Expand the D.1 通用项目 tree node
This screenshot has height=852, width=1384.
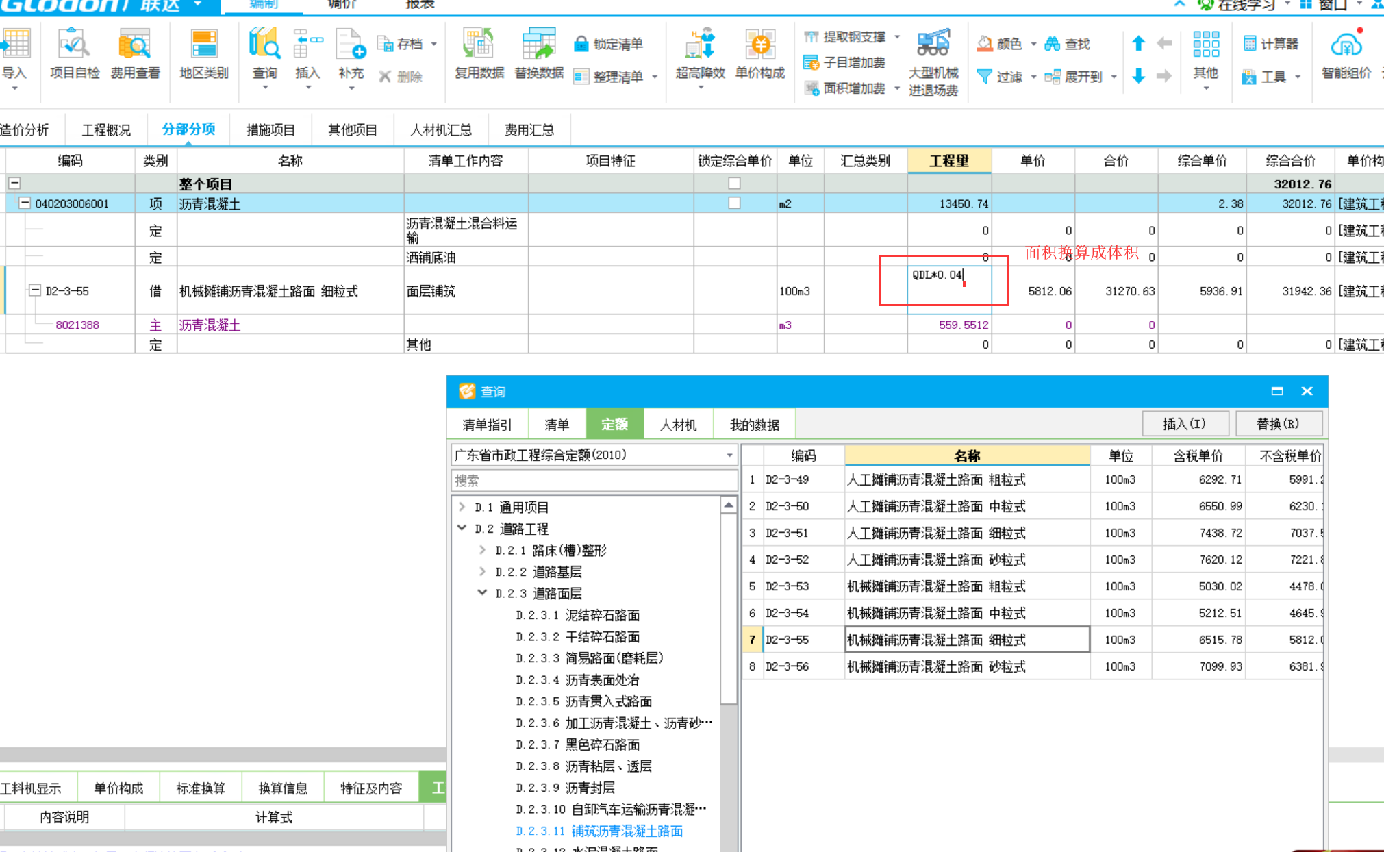462,507
